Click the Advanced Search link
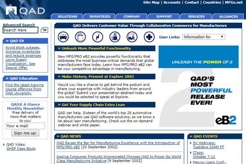Viewport: 246px width, 164px height. tap(19, 25)
